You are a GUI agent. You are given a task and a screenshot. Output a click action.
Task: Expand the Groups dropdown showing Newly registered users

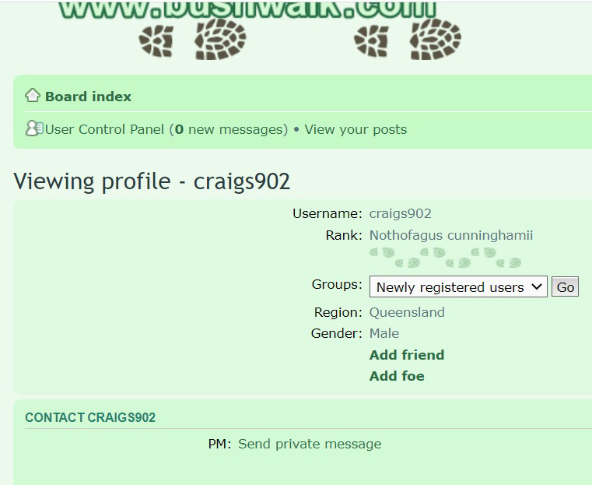[x=458, y=286]
